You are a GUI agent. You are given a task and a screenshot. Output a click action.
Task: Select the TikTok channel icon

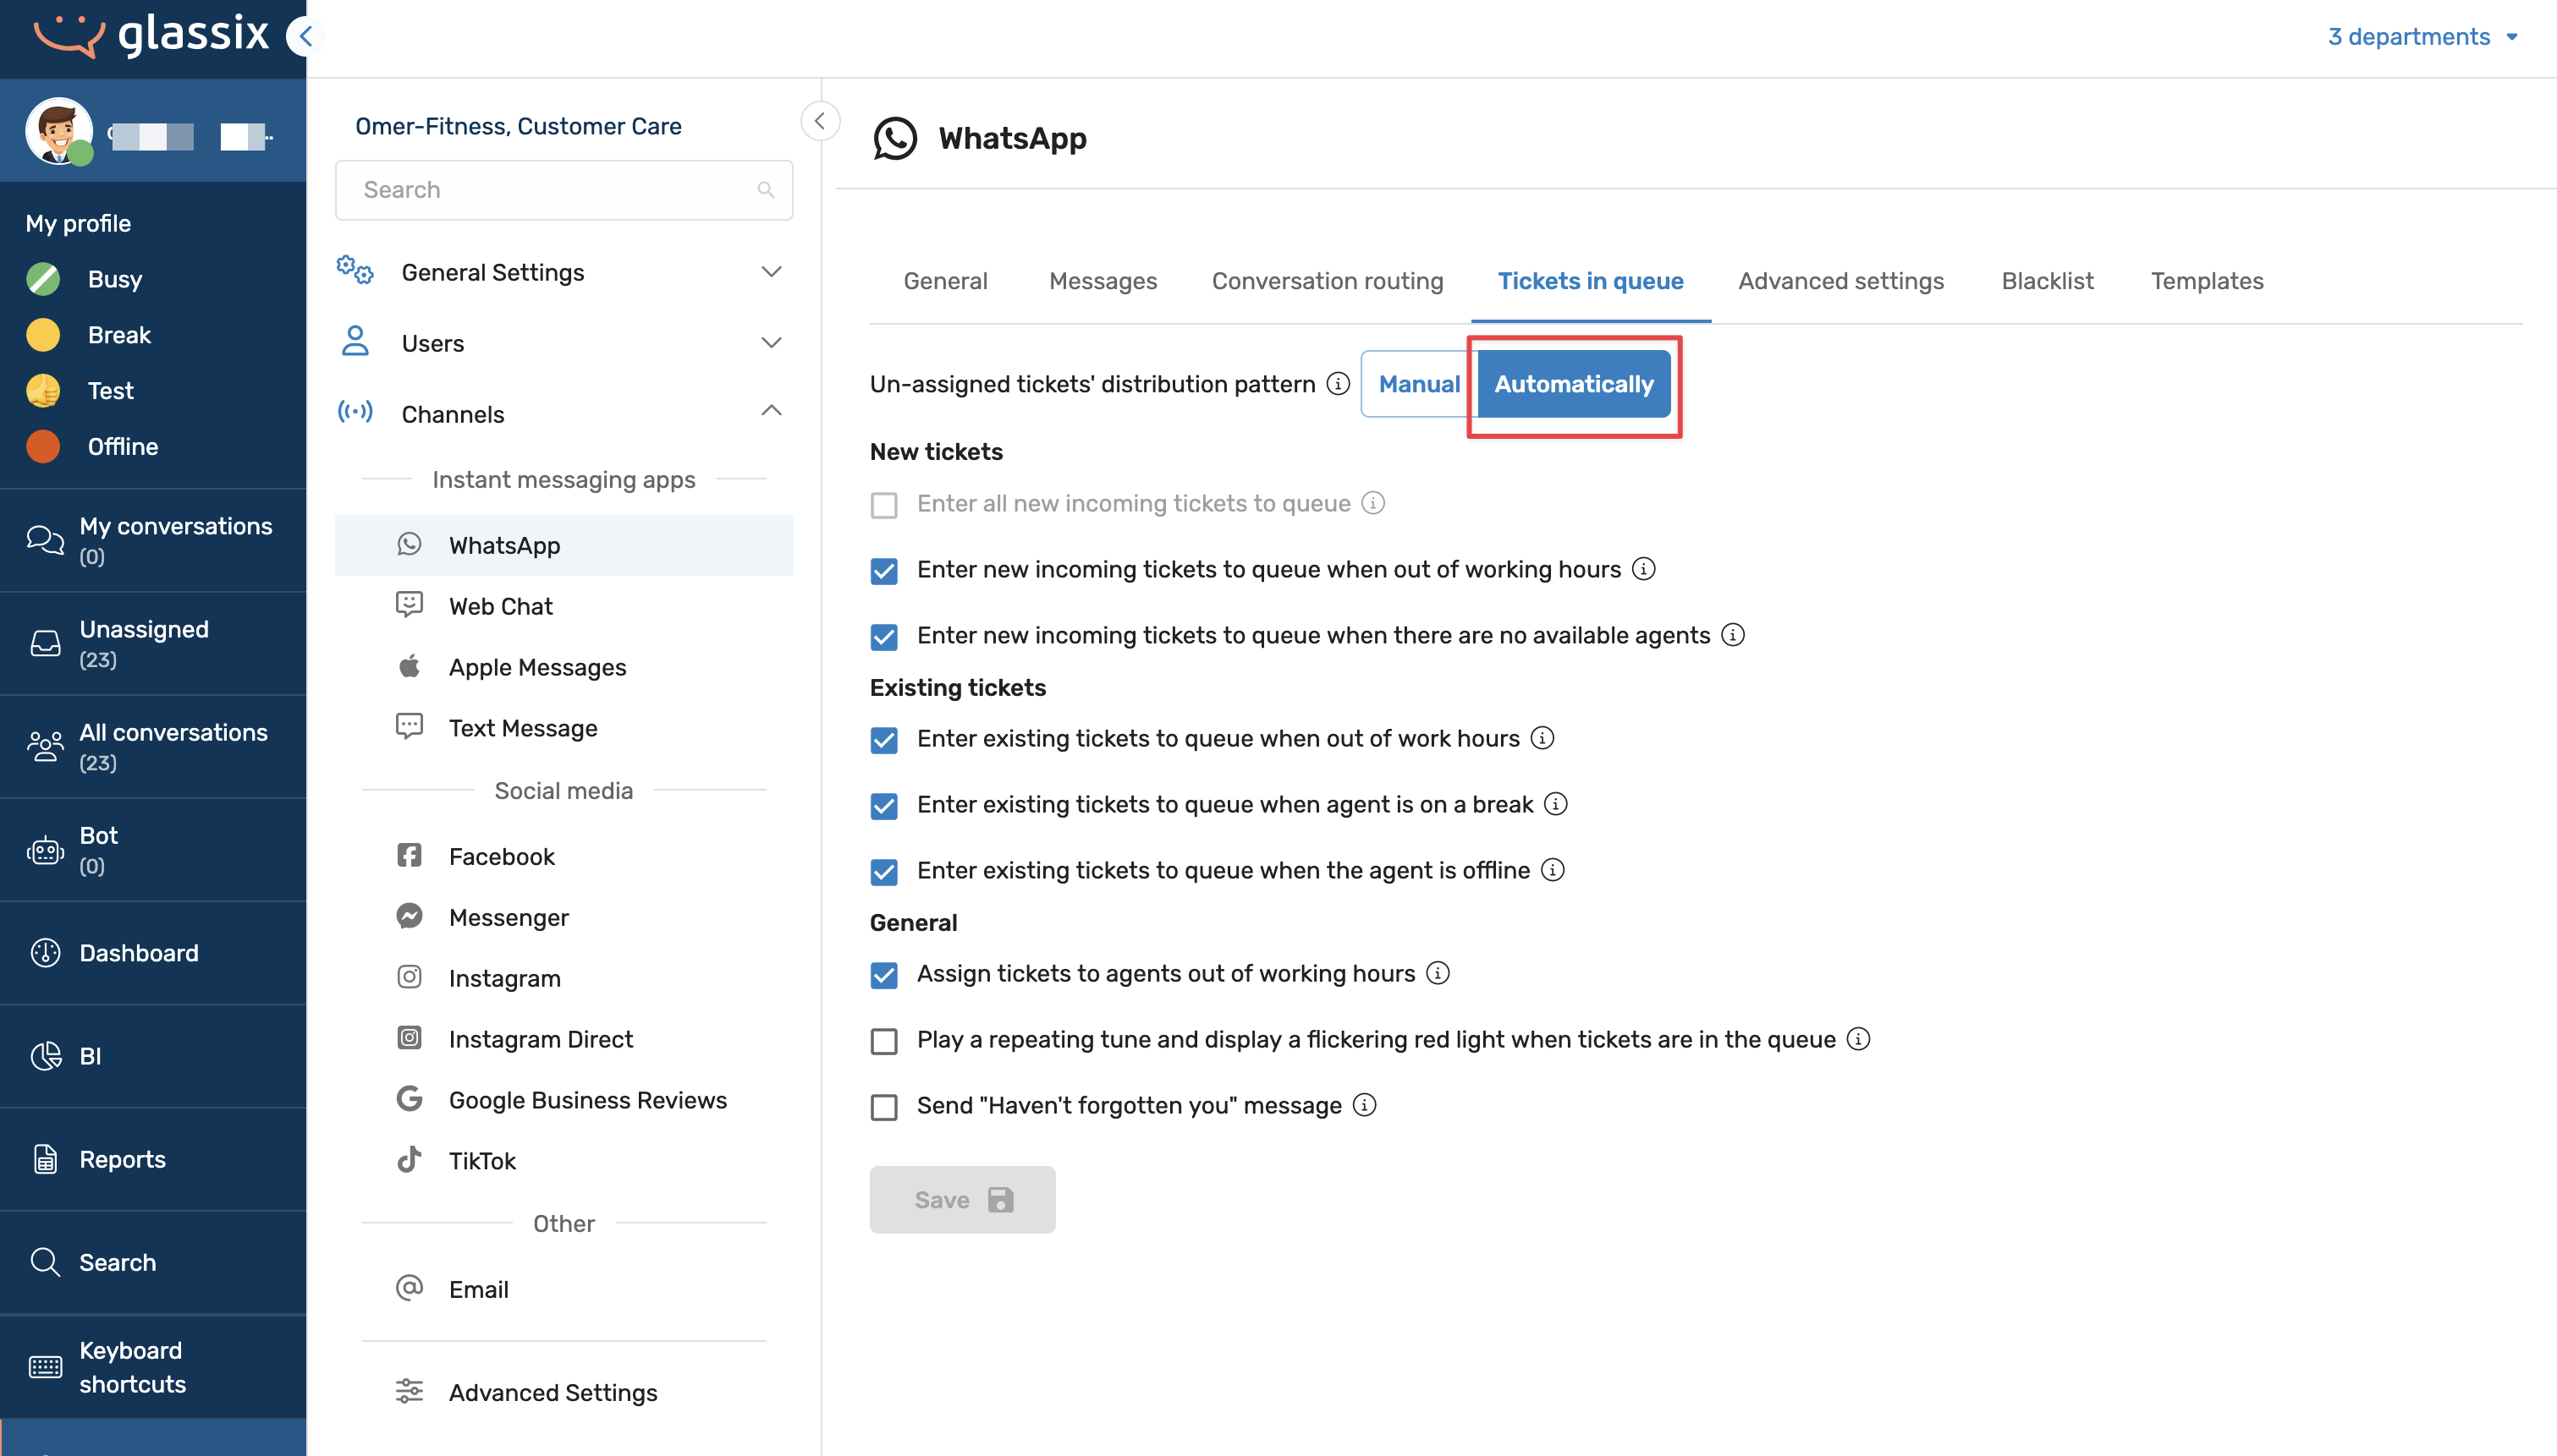(x=410, y=1160)
